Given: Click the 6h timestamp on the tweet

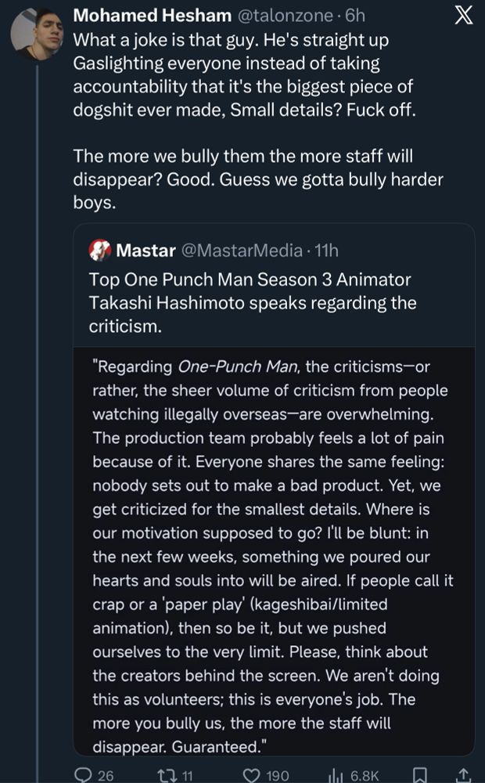Looking at the screenshot, I should (355, 16).
